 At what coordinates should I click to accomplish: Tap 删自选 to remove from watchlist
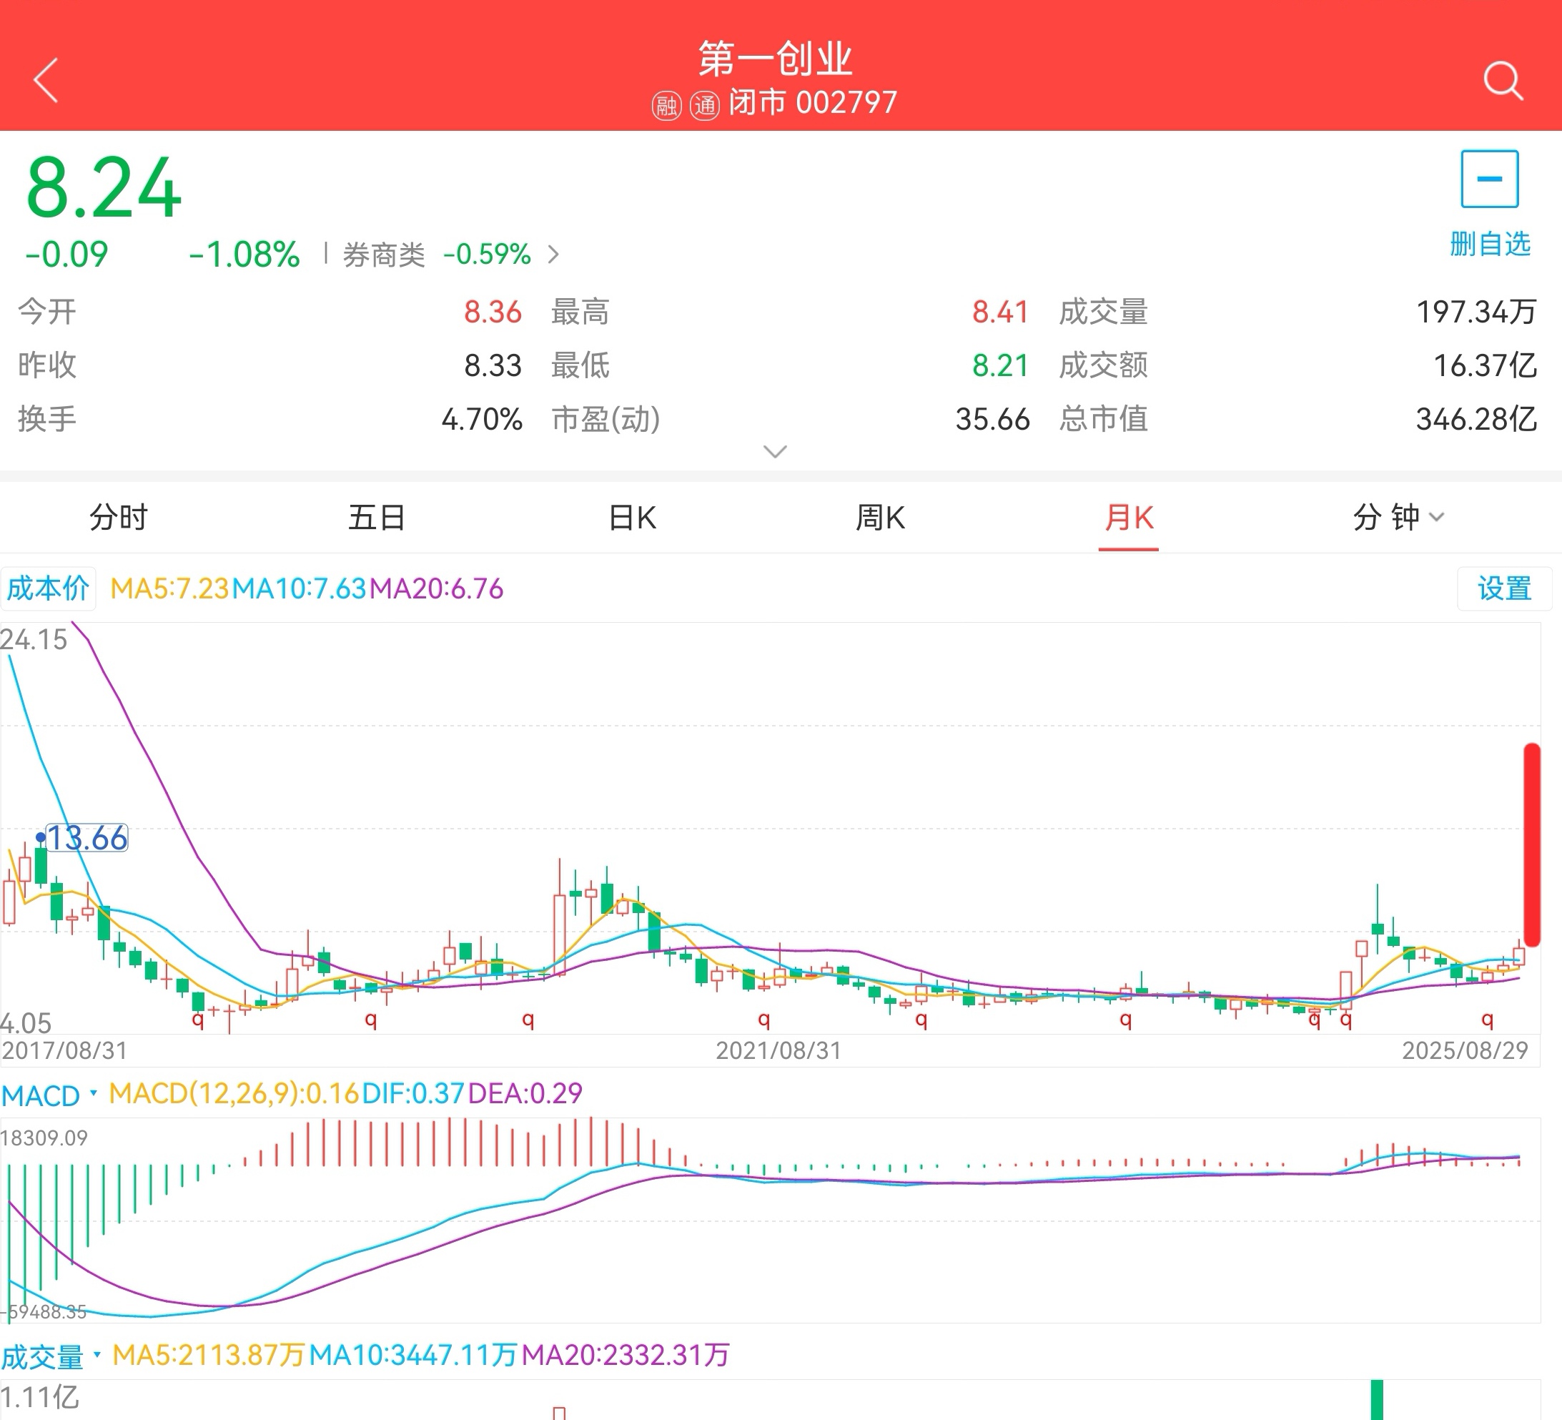(x=1489, y=243)
